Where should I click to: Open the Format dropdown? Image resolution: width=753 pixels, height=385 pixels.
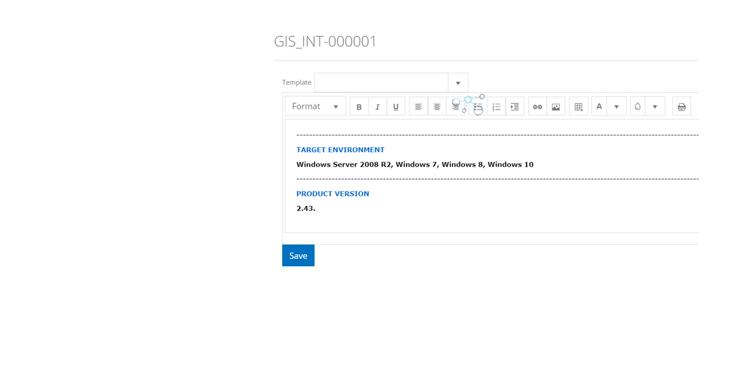click(x=315, y=107)
